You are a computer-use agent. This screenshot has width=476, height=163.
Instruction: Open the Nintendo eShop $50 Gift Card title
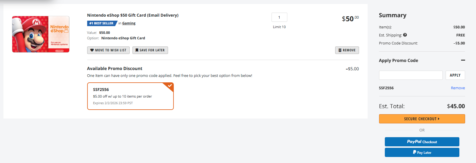pyautogui.click(x=133, y=15)
